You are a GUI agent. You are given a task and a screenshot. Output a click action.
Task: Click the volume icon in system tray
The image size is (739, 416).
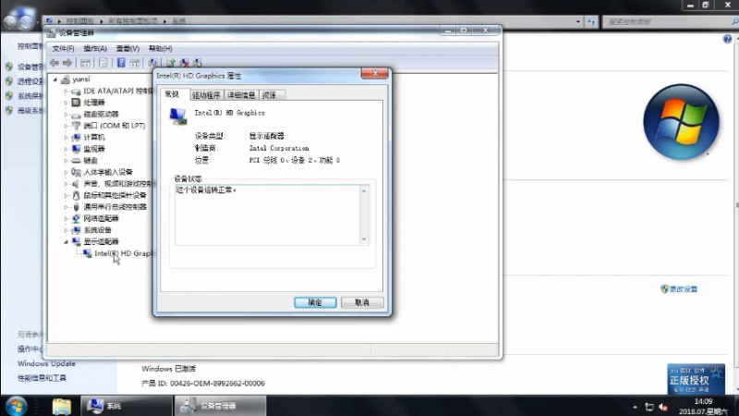tap(663, 407)
